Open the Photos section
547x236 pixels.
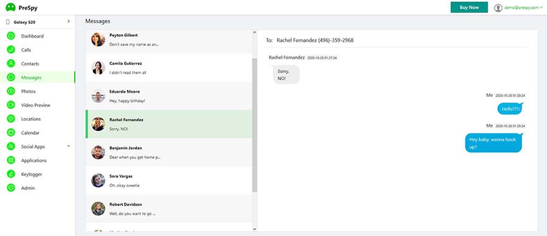28,91
